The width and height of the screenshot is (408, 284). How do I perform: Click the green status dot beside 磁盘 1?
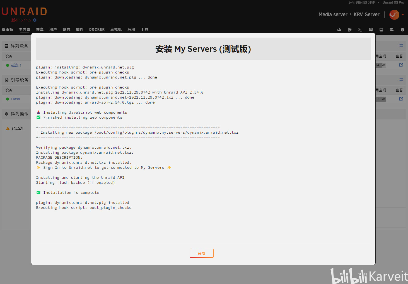8,65
